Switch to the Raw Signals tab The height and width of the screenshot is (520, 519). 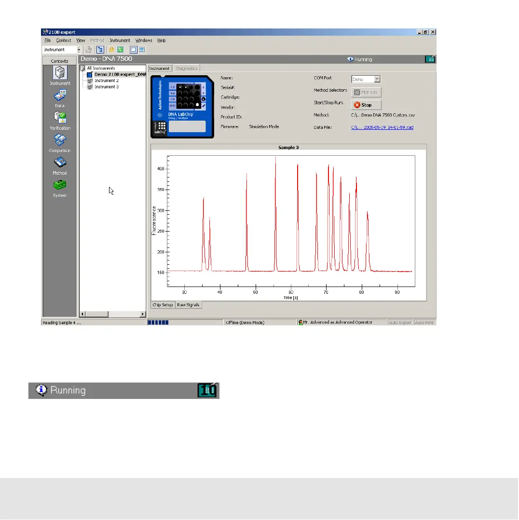[189, 305]
